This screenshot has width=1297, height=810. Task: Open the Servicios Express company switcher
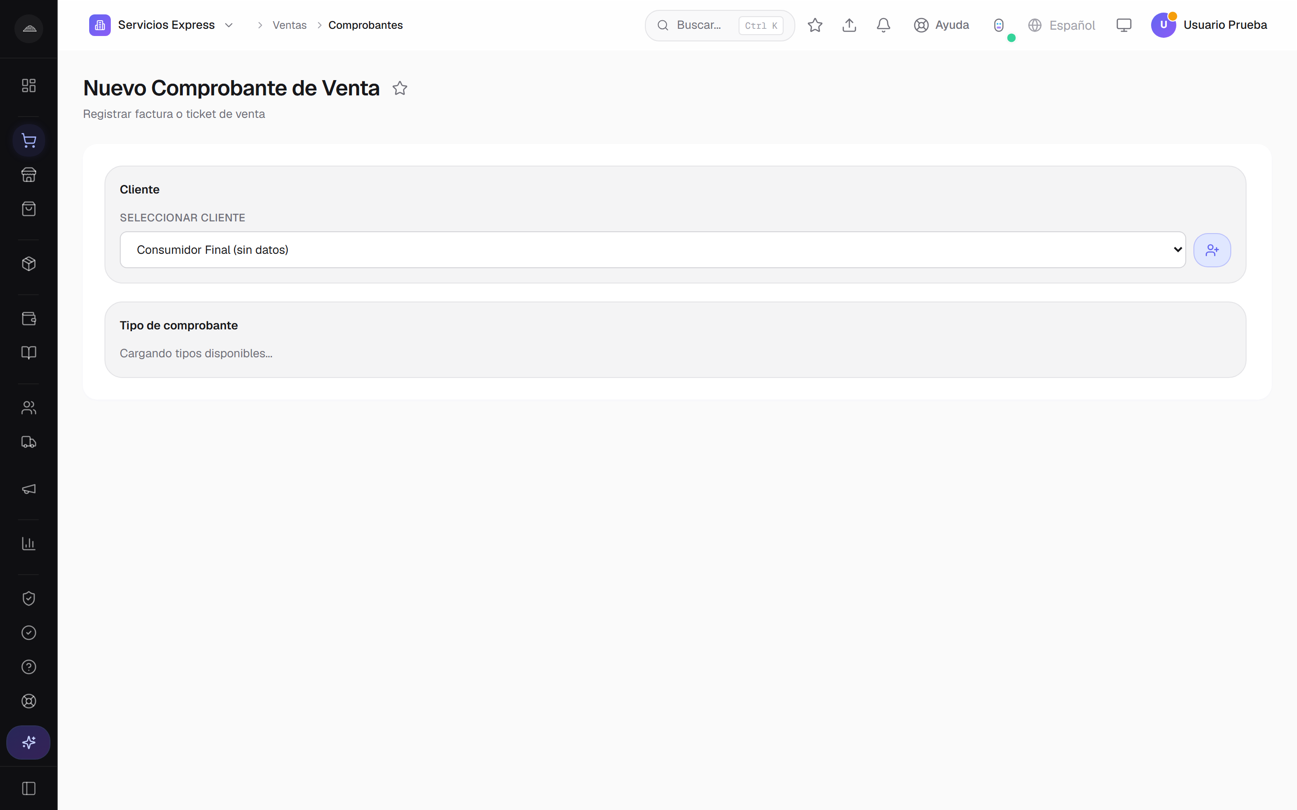point(162,25)
